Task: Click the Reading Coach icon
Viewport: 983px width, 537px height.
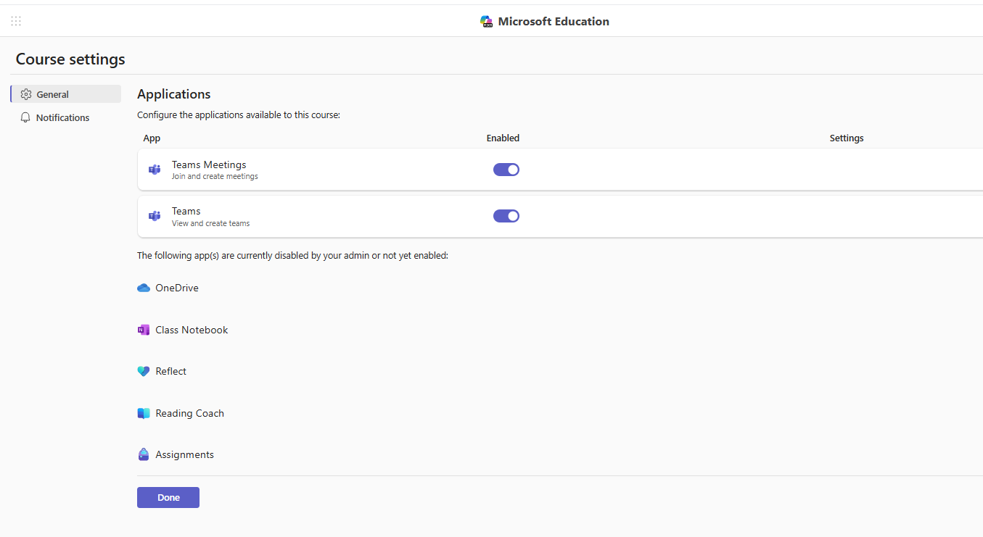Action: pos(143,412)
